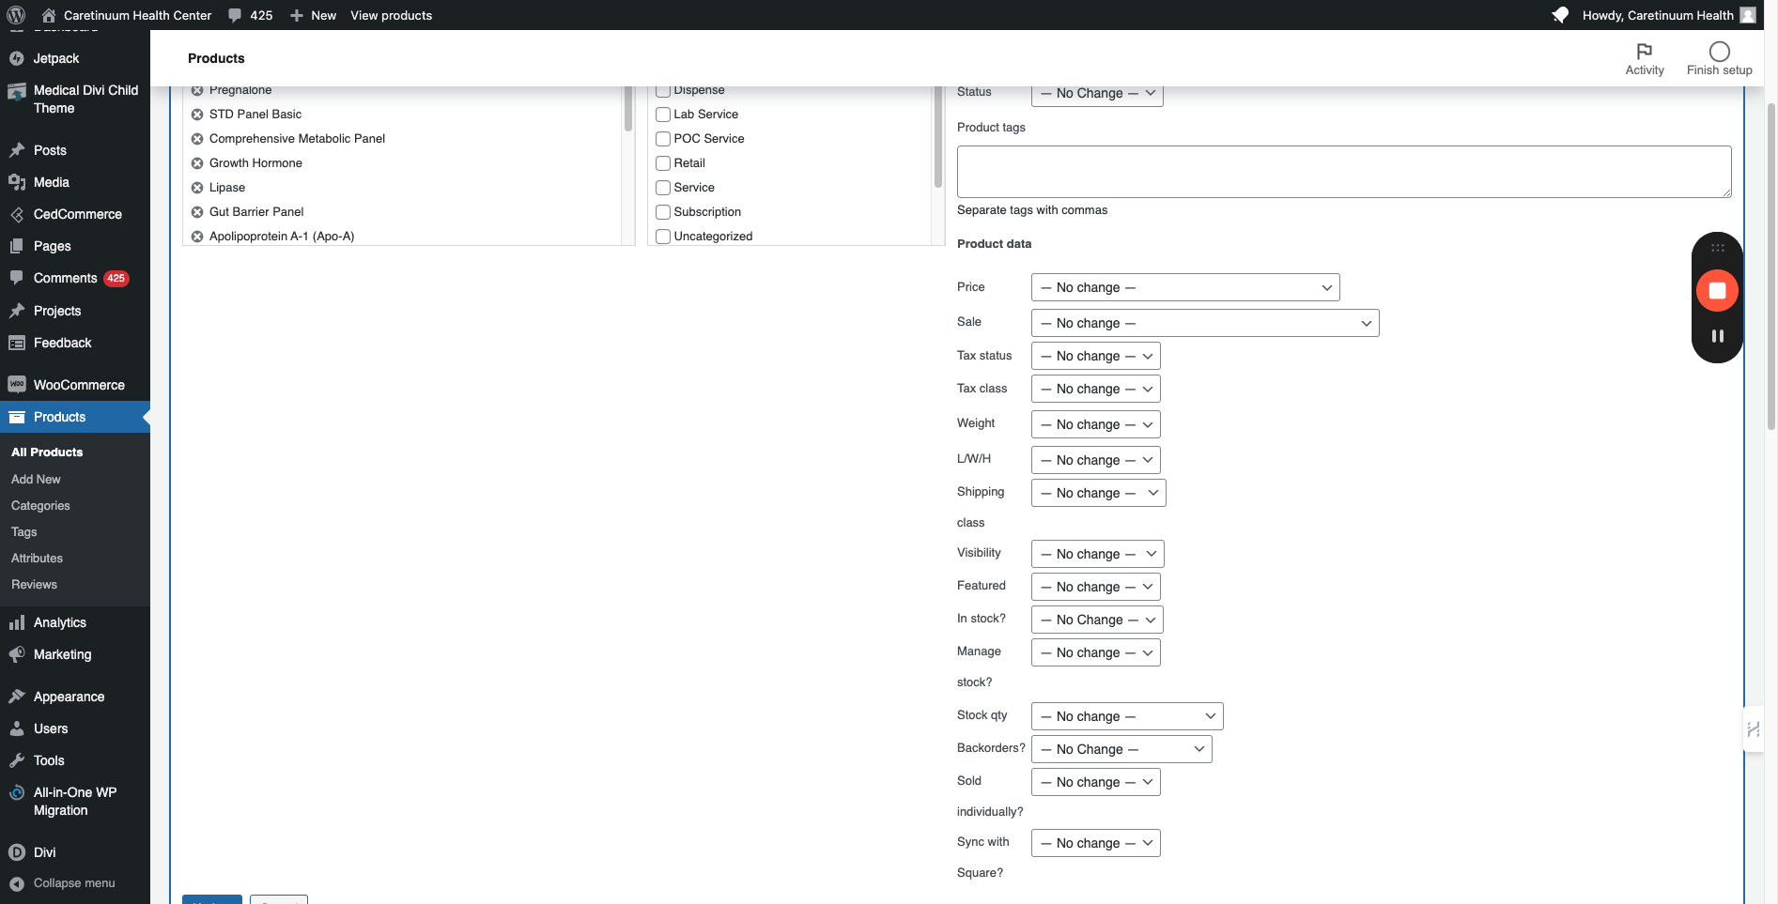
Task: Collapse the admin sidebar menu
Action: point(75,883)
